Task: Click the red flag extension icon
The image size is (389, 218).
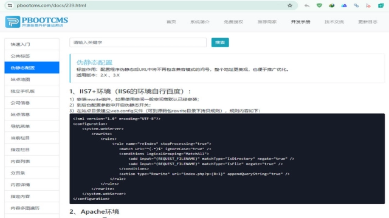Action: 368,5
